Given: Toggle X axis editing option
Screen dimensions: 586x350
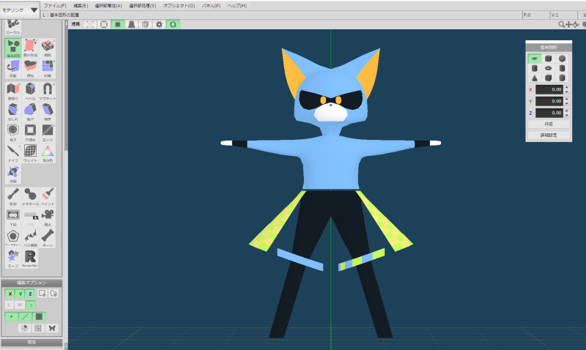Looking at the screenshot, I should [10, 294].
